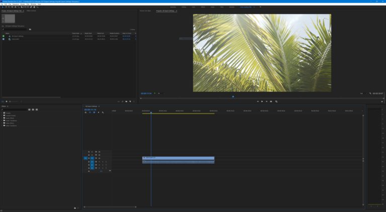Open Program monitor button editor plus
This screenshot has width=386, height=212.
point(382,101)
